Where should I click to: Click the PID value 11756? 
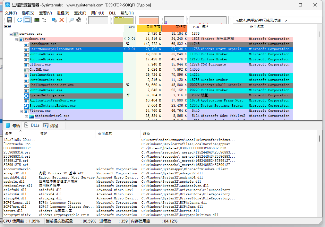pyautogui.click(x=195, y=49)
